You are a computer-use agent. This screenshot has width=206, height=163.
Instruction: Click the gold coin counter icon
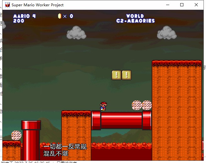60,16
